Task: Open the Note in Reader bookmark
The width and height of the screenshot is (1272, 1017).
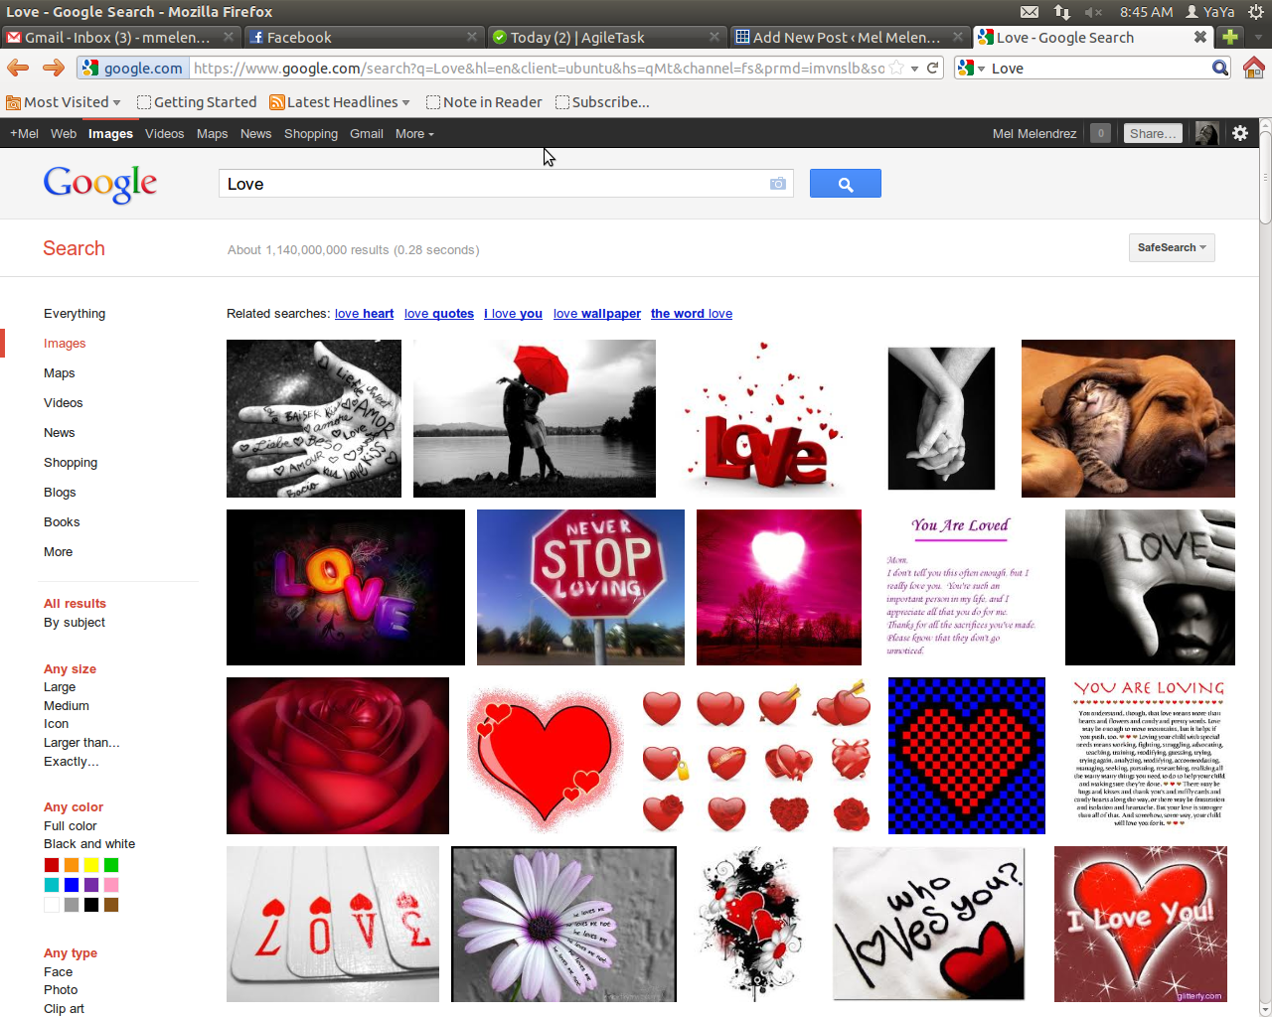Action: pyautogui.click(x=484, y=102)
